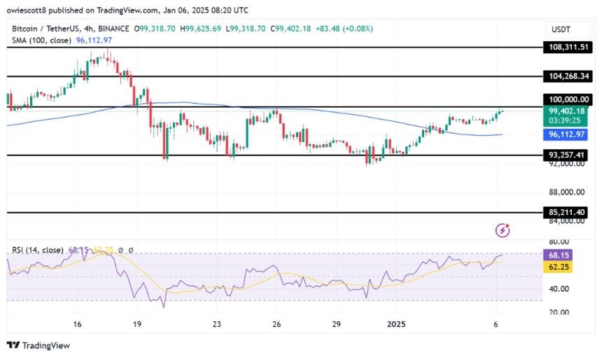
Task: Click the SMA (100, close) indicator legend
Action: pos(41,41)
